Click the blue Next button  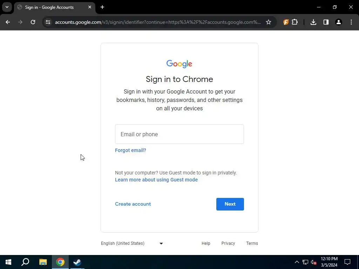(230, 204)
